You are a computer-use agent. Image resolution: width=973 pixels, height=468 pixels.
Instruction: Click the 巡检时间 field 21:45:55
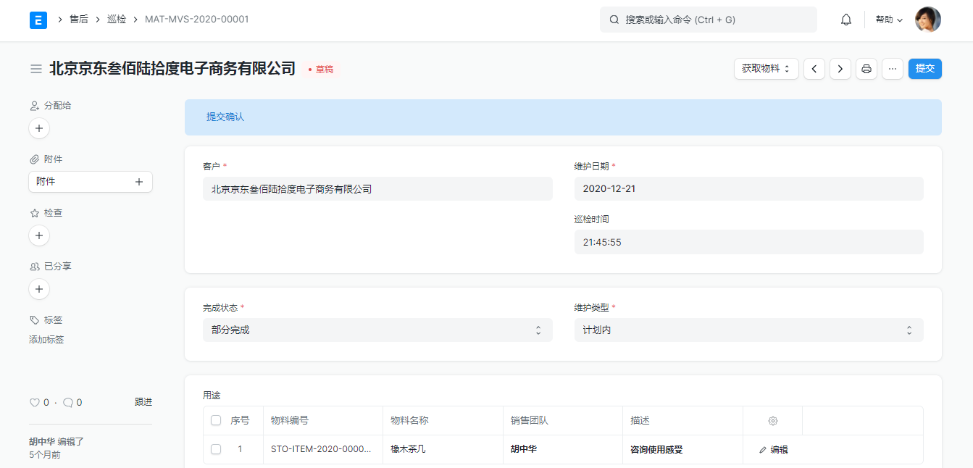[x=749, y=242]
